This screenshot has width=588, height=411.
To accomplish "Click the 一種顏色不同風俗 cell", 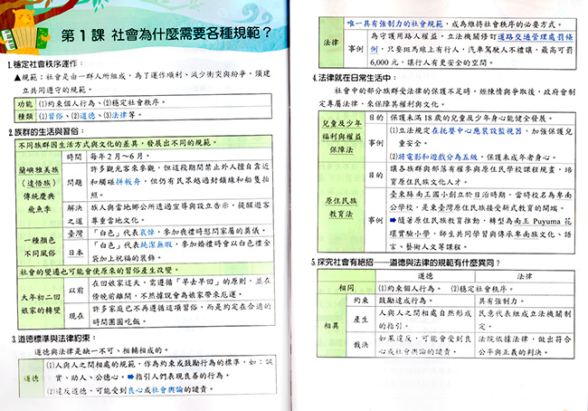I will point(40,246).
